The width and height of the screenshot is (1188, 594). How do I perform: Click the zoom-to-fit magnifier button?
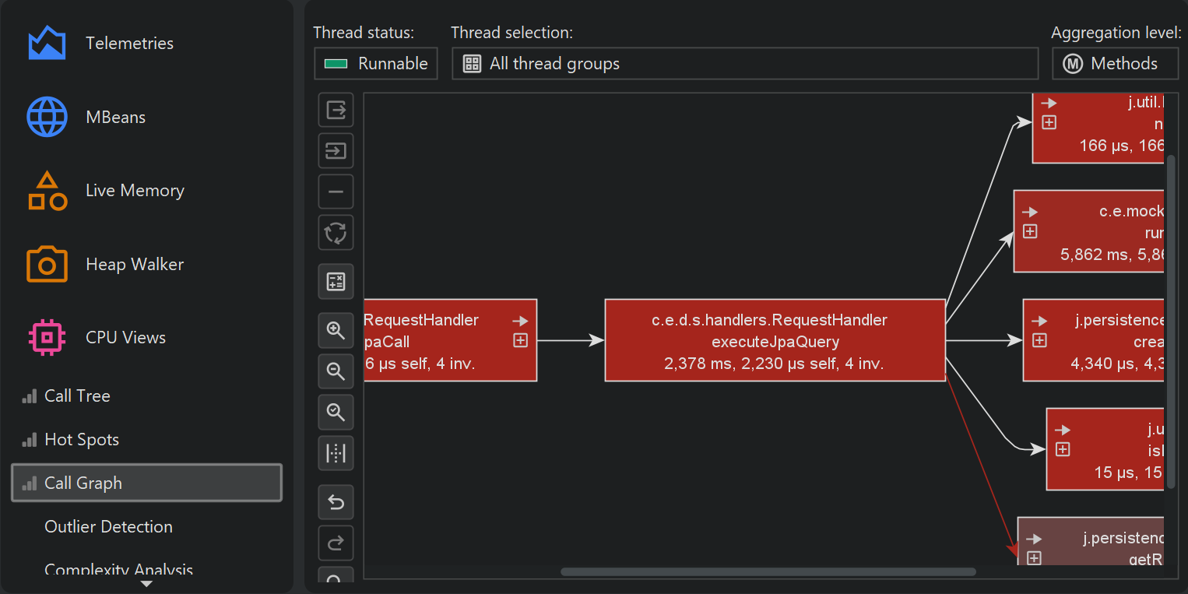tap(336, 412)
